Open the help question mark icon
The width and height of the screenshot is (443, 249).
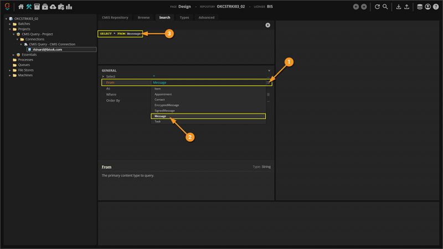[x=436, y=7]
